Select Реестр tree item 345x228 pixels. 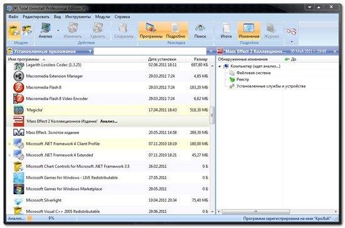pyautogui.click(x=243, y=80)
